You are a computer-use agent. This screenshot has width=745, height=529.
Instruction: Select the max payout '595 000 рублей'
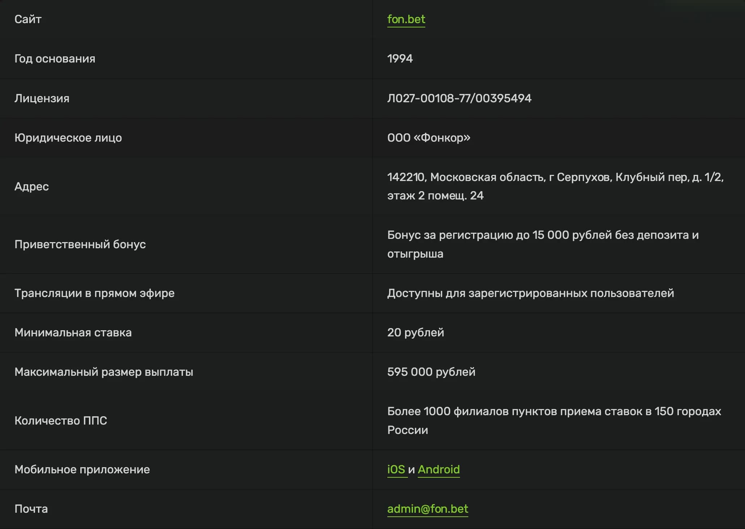pyautogui.click(x=431, y=372)
